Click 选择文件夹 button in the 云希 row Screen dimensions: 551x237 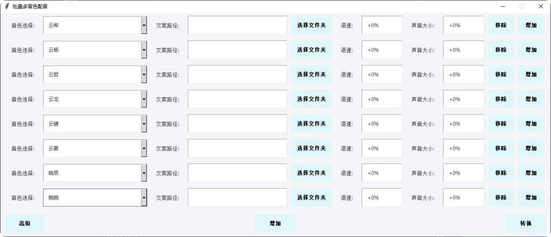[312, 25]
